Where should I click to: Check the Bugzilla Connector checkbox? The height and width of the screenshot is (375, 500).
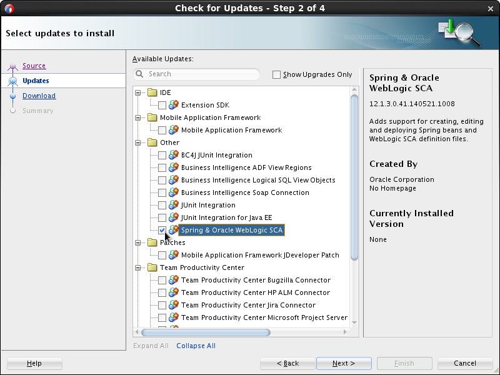pyautogui.click(x=162, y=280)
